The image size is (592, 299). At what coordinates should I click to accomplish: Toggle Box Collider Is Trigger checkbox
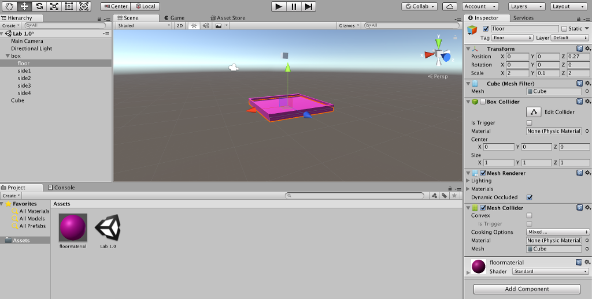coord(529,123)
